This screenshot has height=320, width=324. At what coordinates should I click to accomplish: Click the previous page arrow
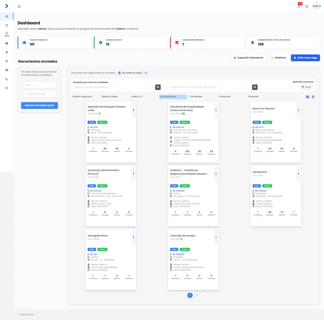click(183, 296)
